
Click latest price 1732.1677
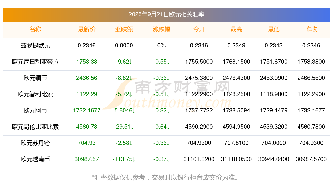pyautogui.click(x=87, y=111)
